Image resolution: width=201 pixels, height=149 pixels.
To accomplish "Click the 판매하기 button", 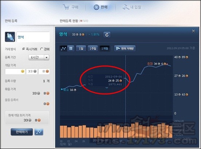I will [21, 132].
